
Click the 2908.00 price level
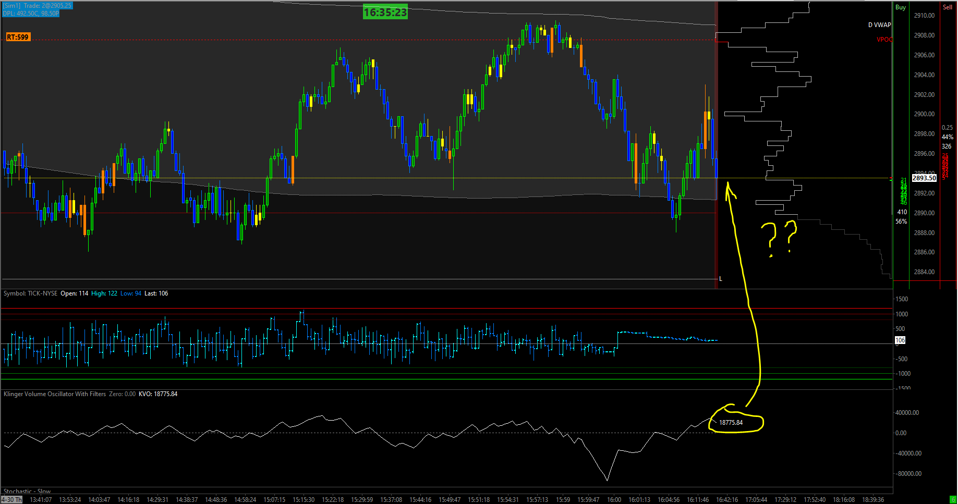pos(924,35)
